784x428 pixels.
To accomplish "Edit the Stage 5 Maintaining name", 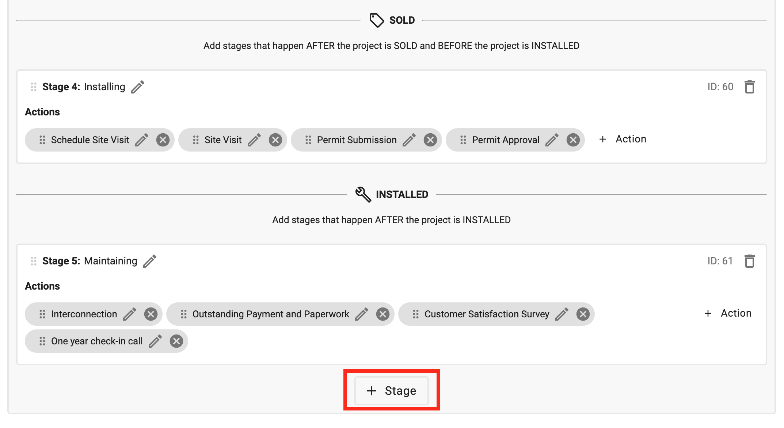I will click(x=150, y=261).
